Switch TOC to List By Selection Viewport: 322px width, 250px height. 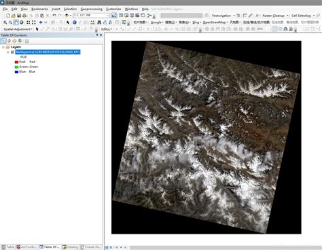(x=20, y=41)
